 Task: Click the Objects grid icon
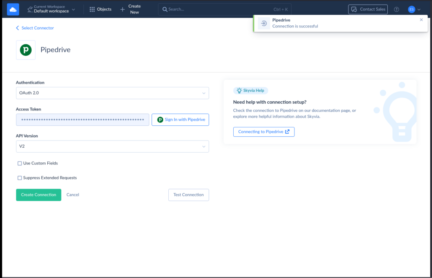(x=92, y=9)
